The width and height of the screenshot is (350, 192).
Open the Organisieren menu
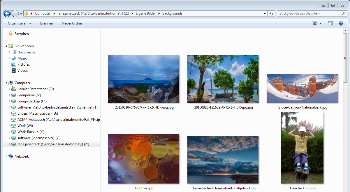pos(19,23)
